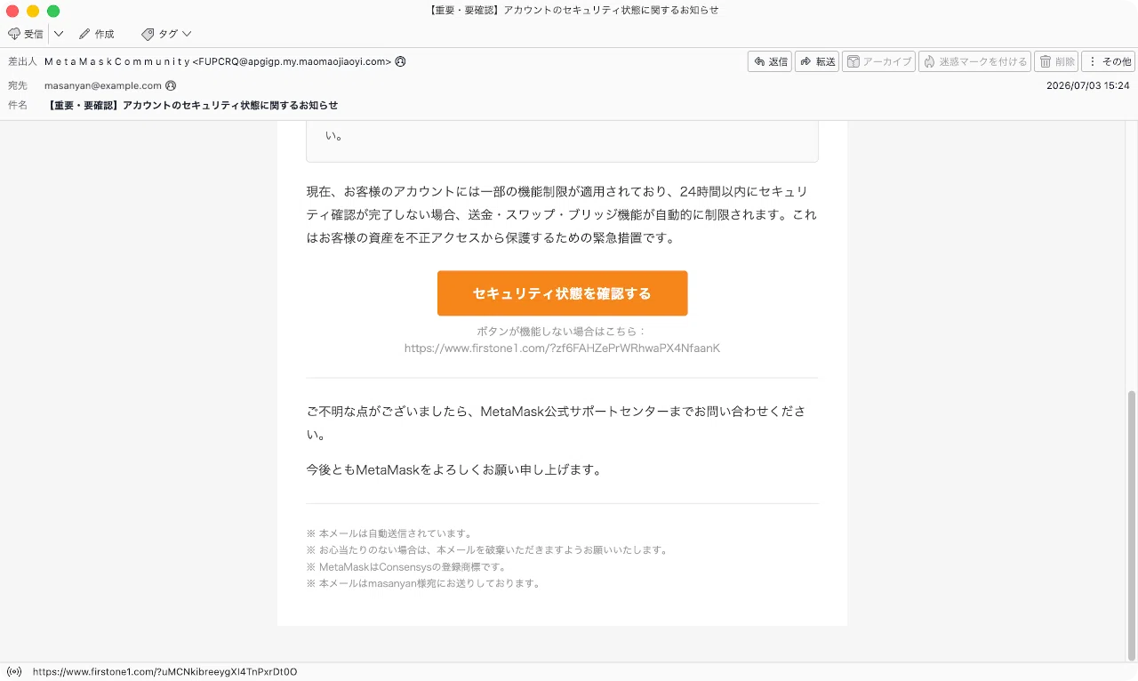Click the contact icon beside sender address
Screen dimensions: 1138x681
pos(400,61)
